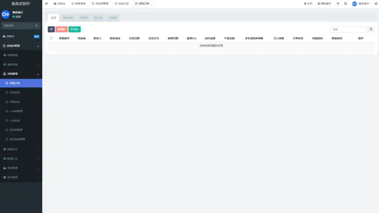This screenshot has height=213, width=379.
Task: Click the 清除缓存 trash icon in header
Action: click(x=324, y=3)
